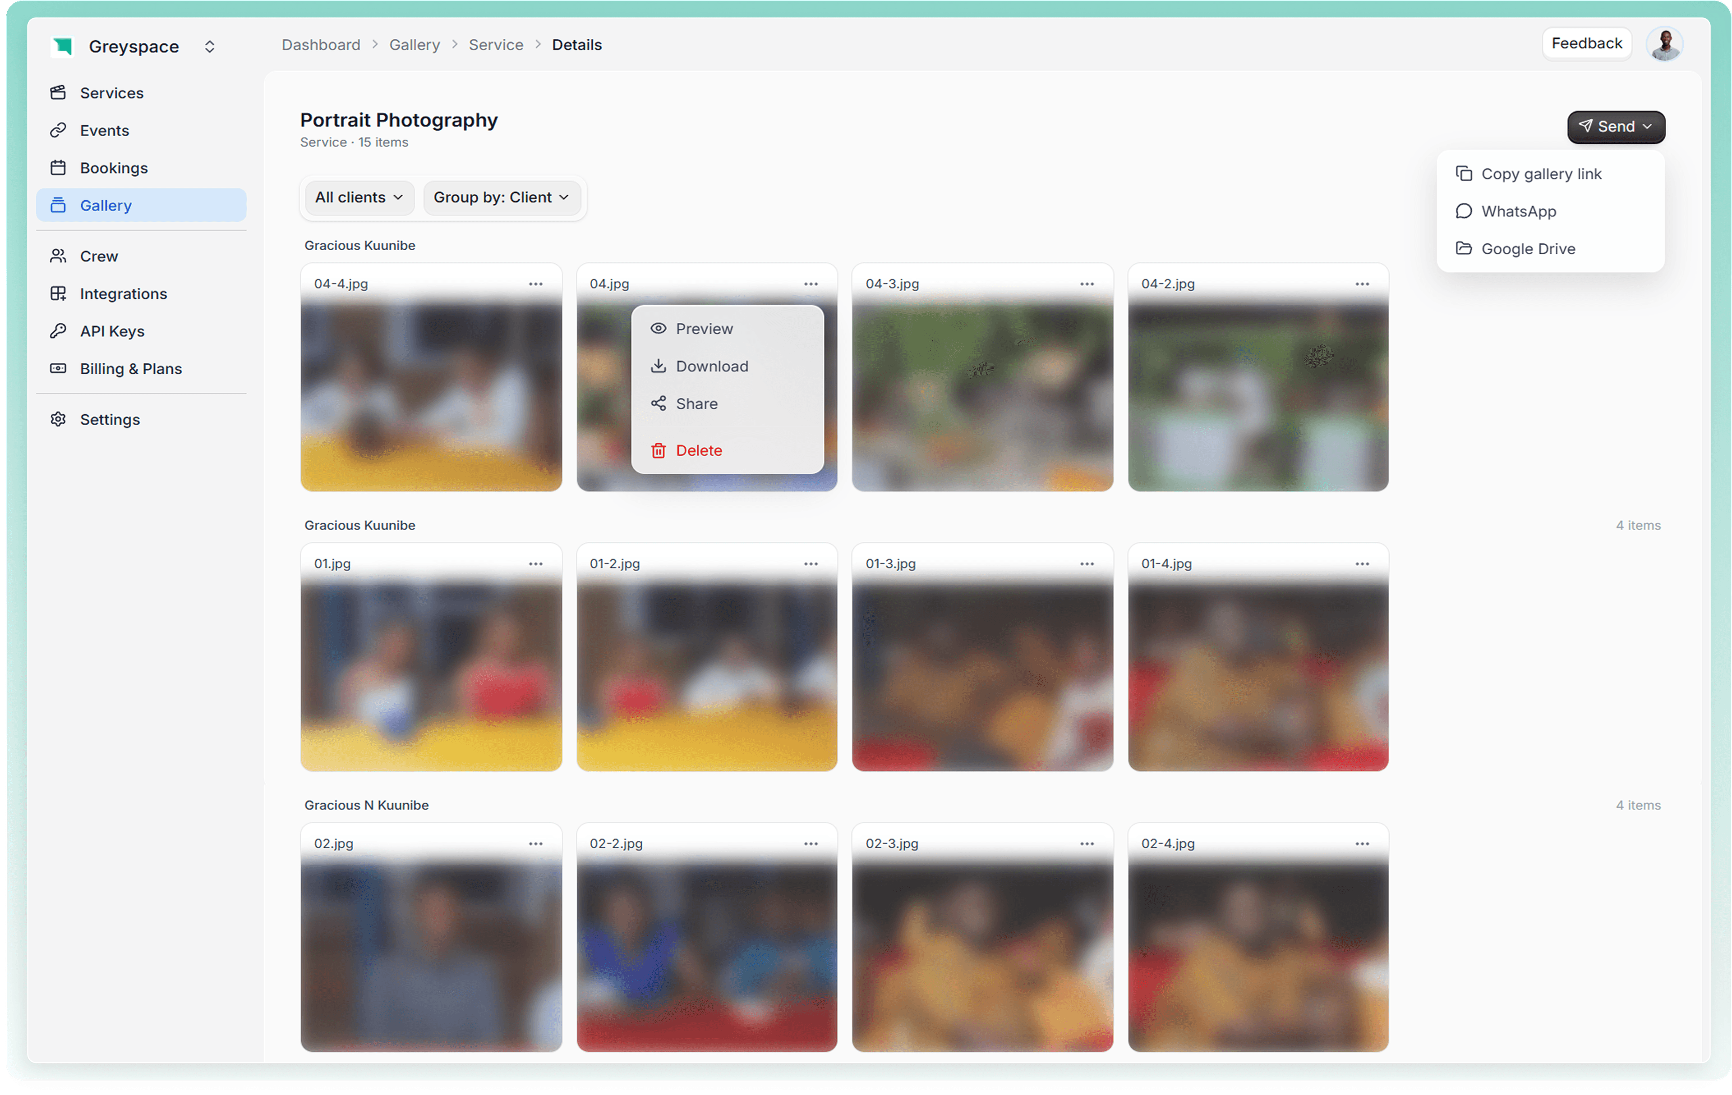The image size is (1732, 1095).
Task: Go to Gallery in the breadcrumb
Action: click(415, 45)
